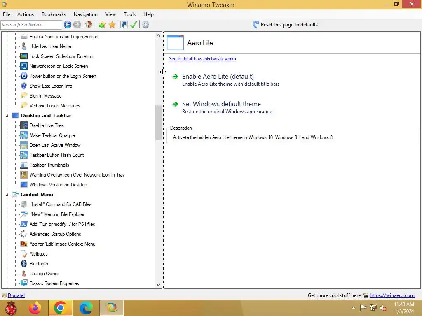Select Taskbar Thumbnails tweak
This screenshot has height=316, width=422.
[49, 165]
